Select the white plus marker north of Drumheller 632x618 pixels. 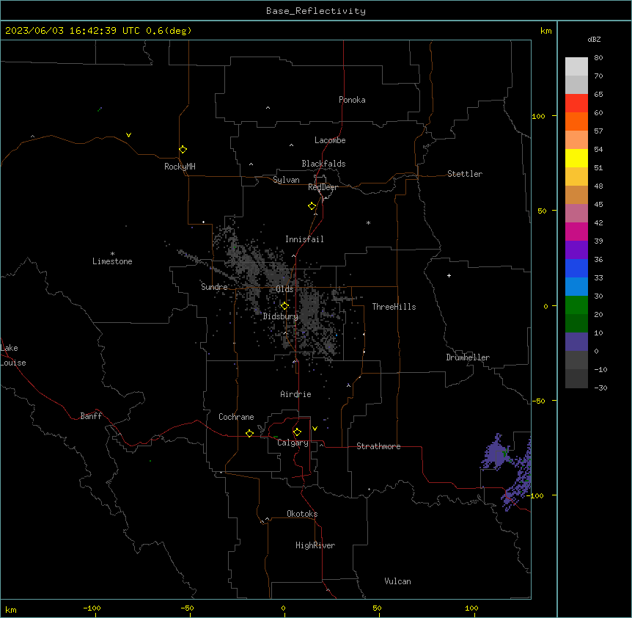point(449,275)
